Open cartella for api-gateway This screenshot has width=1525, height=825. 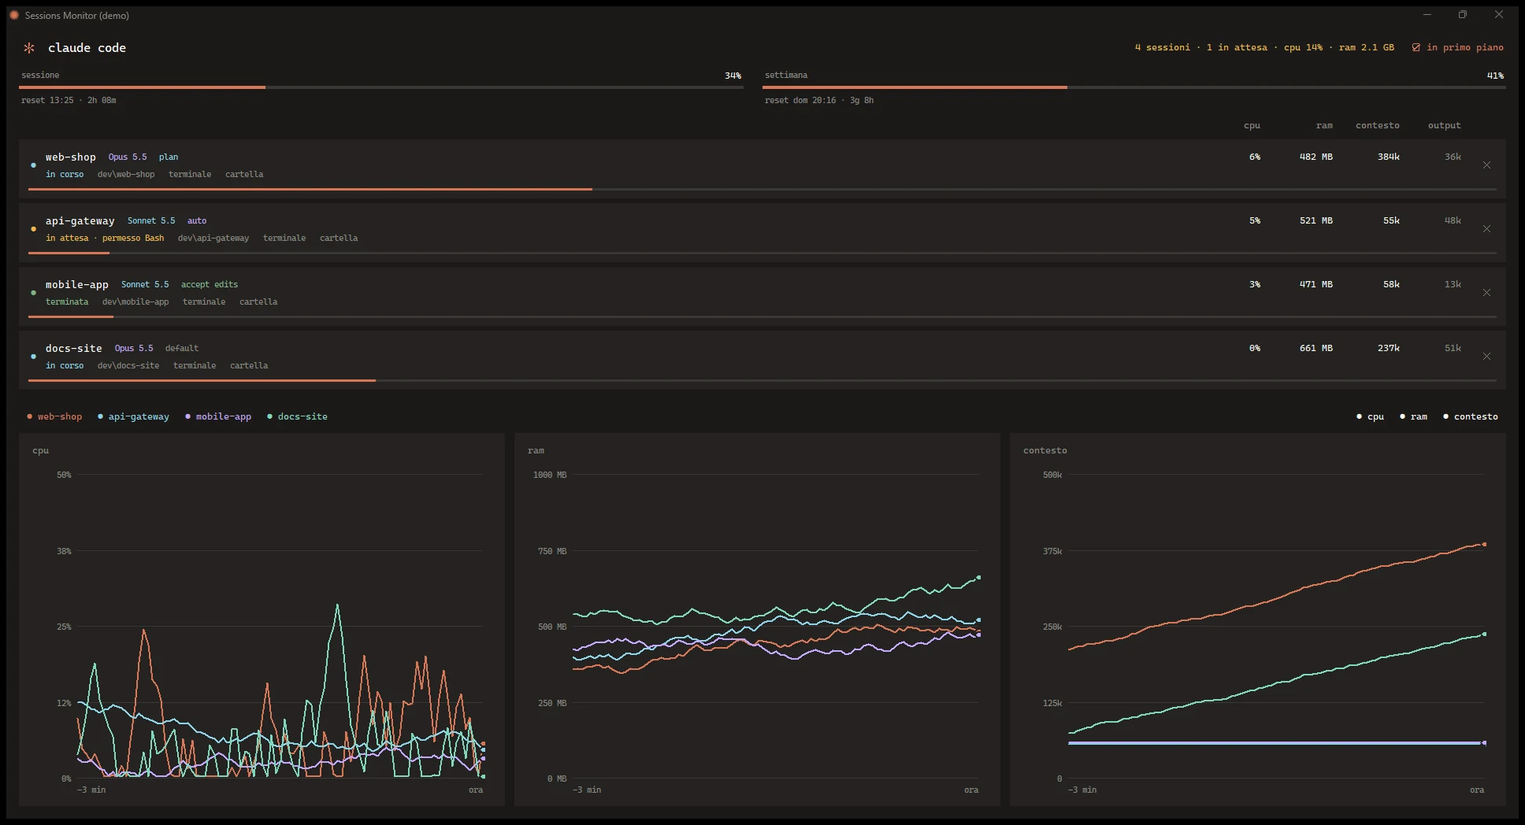point(339,238)
